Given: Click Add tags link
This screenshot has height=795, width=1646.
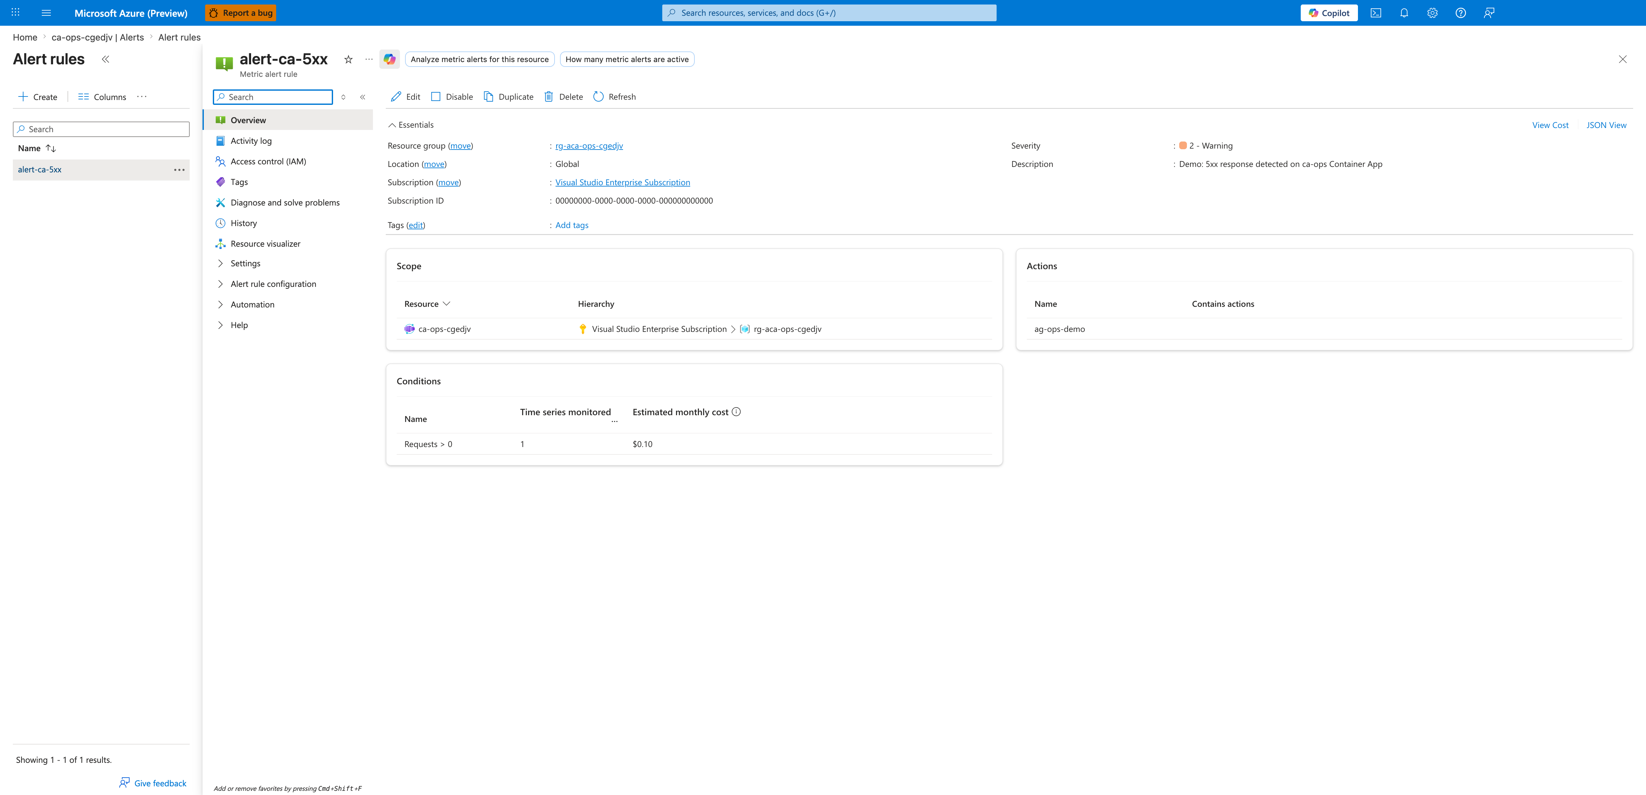Looking at the screenshot, I should (x=572, y=225).
